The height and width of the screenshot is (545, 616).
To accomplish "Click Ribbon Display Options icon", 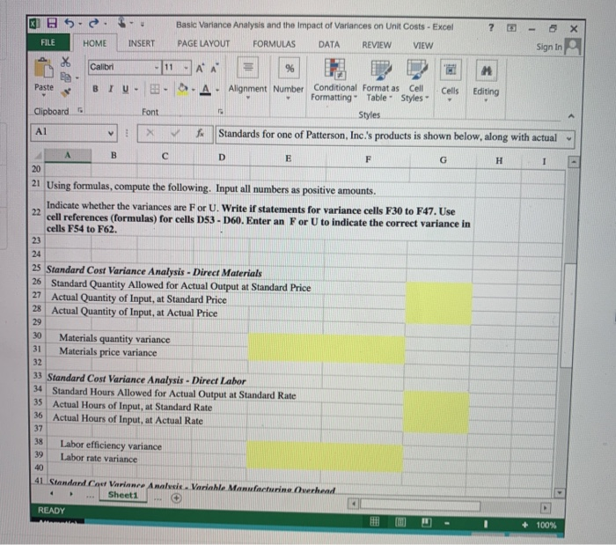I will (511, 28).
